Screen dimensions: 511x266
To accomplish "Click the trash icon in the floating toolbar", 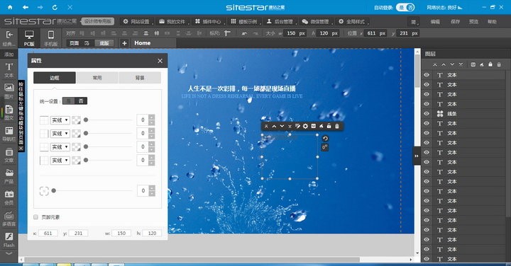I will (337, 126).
